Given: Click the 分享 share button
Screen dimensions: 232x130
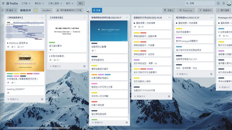Looking at the screenshot, I should 97,10.
